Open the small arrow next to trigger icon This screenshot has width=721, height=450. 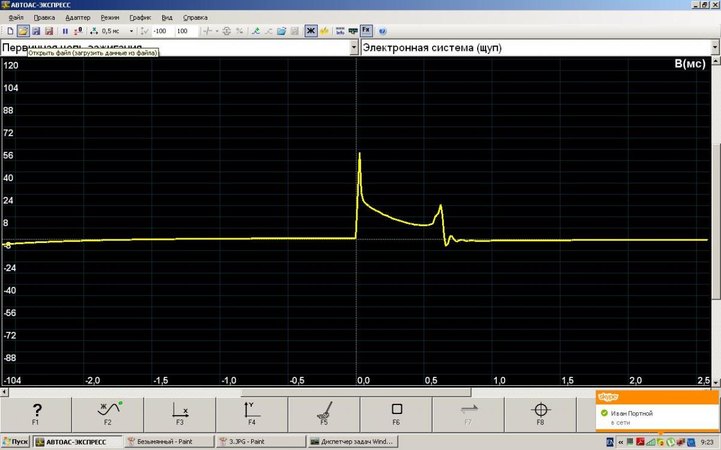(217, 31)
